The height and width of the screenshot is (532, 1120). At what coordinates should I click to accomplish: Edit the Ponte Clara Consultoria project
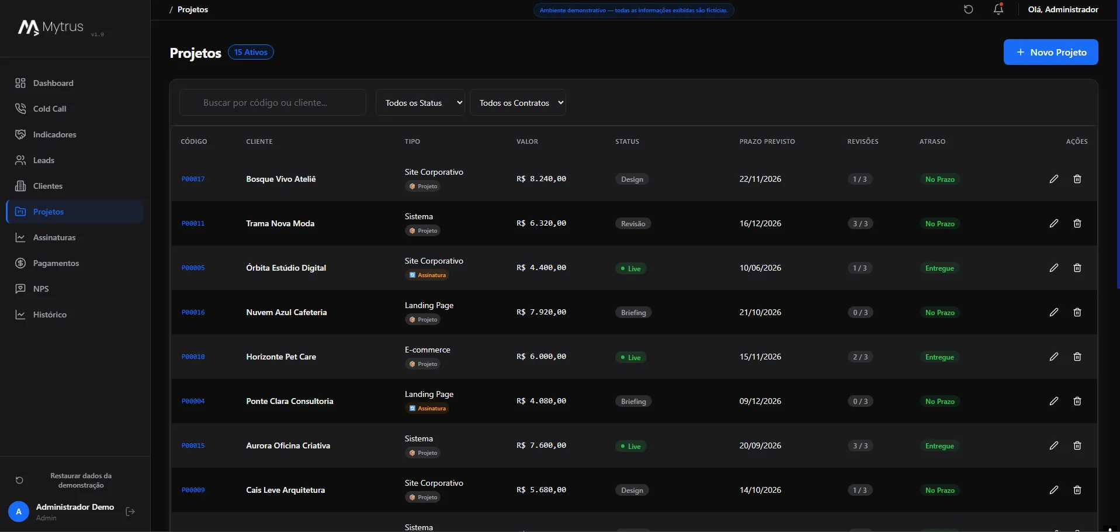[1054, 401]
